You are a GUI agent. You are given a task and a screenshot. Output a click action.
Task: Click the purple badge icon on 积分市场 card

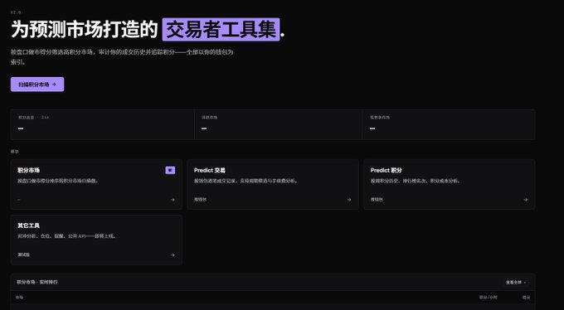(x=170, y=170)
